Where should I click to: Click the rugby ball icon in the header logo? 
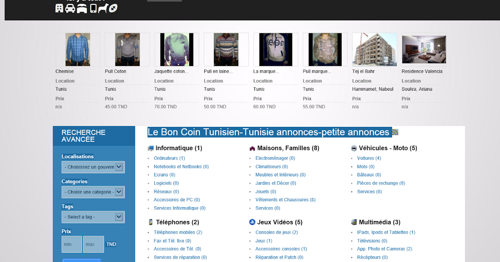pos(113,7)
